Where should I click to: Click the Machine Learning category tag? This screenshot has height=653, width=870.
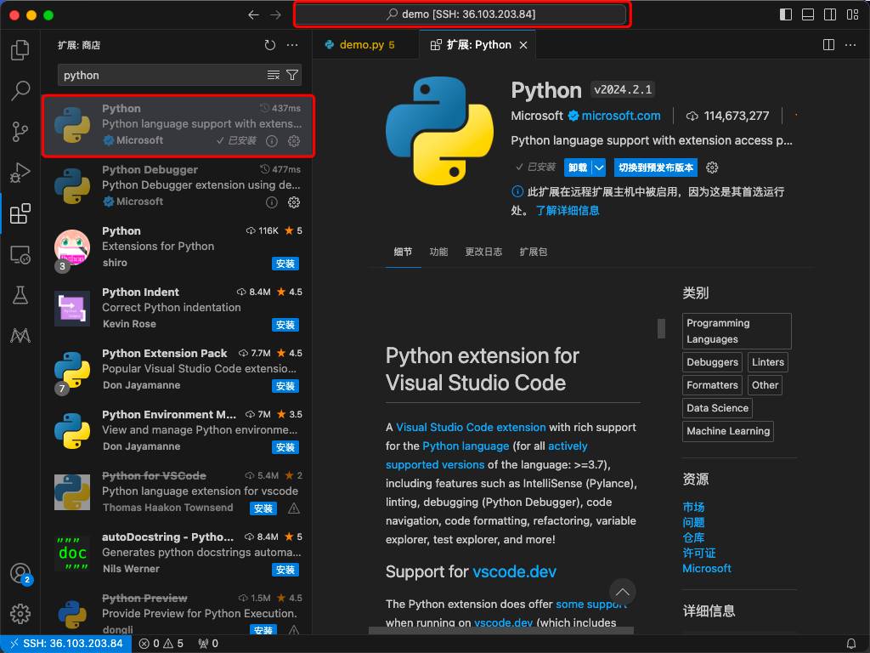coord(728,431)
